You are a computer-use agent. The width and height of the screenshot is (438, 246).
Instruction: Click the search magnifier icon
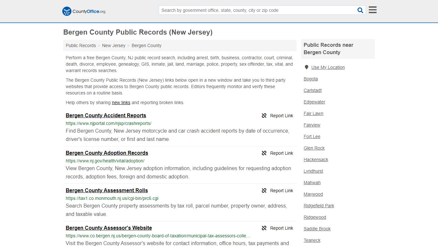click(x=360, y=10)
